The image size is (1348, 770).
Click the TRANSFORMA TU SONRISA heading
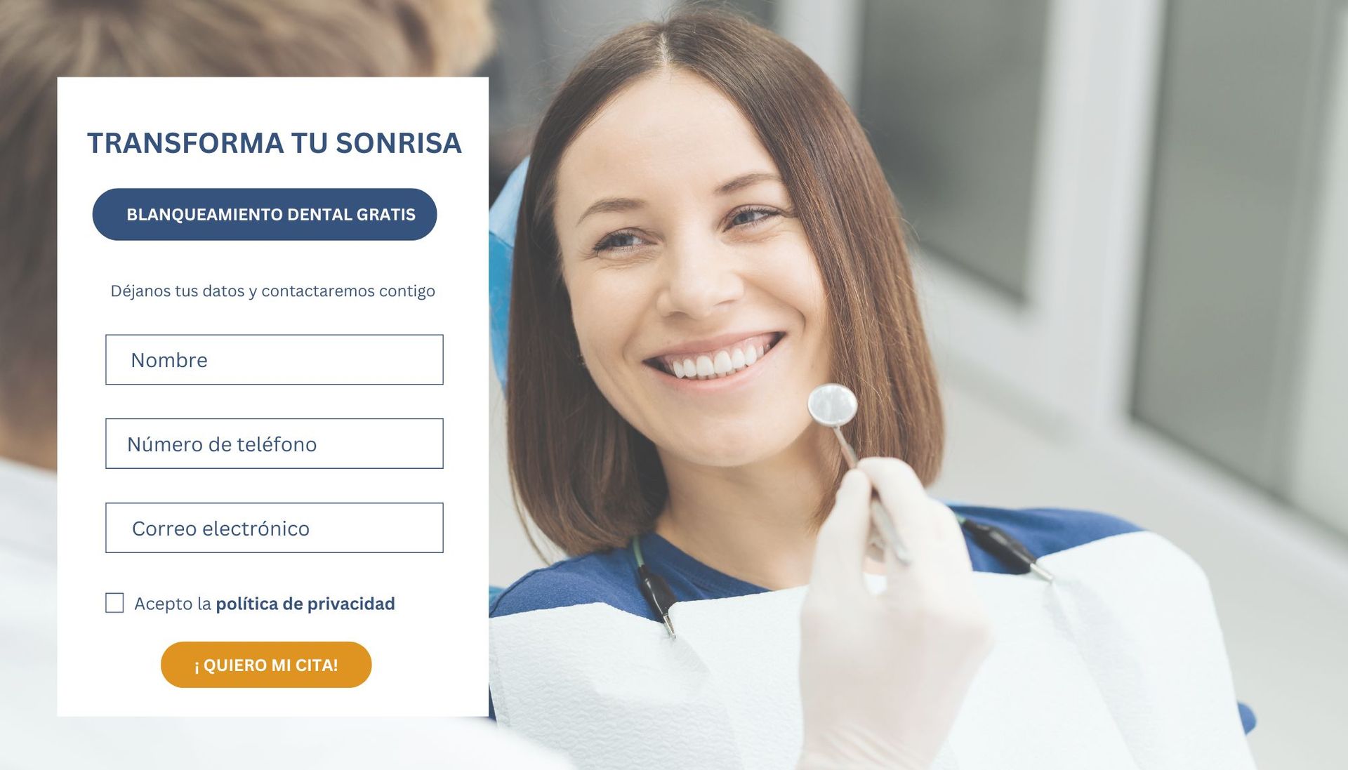click(x=275, y=143)
